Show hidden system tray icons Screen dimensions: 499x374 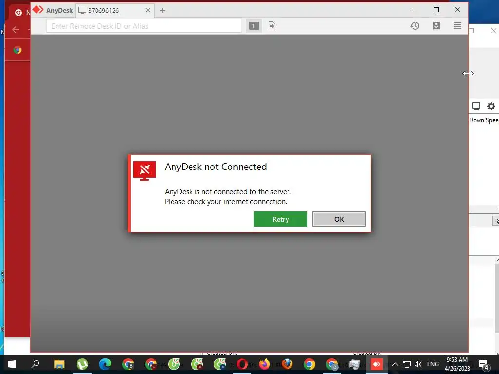(x=395, y=364)
